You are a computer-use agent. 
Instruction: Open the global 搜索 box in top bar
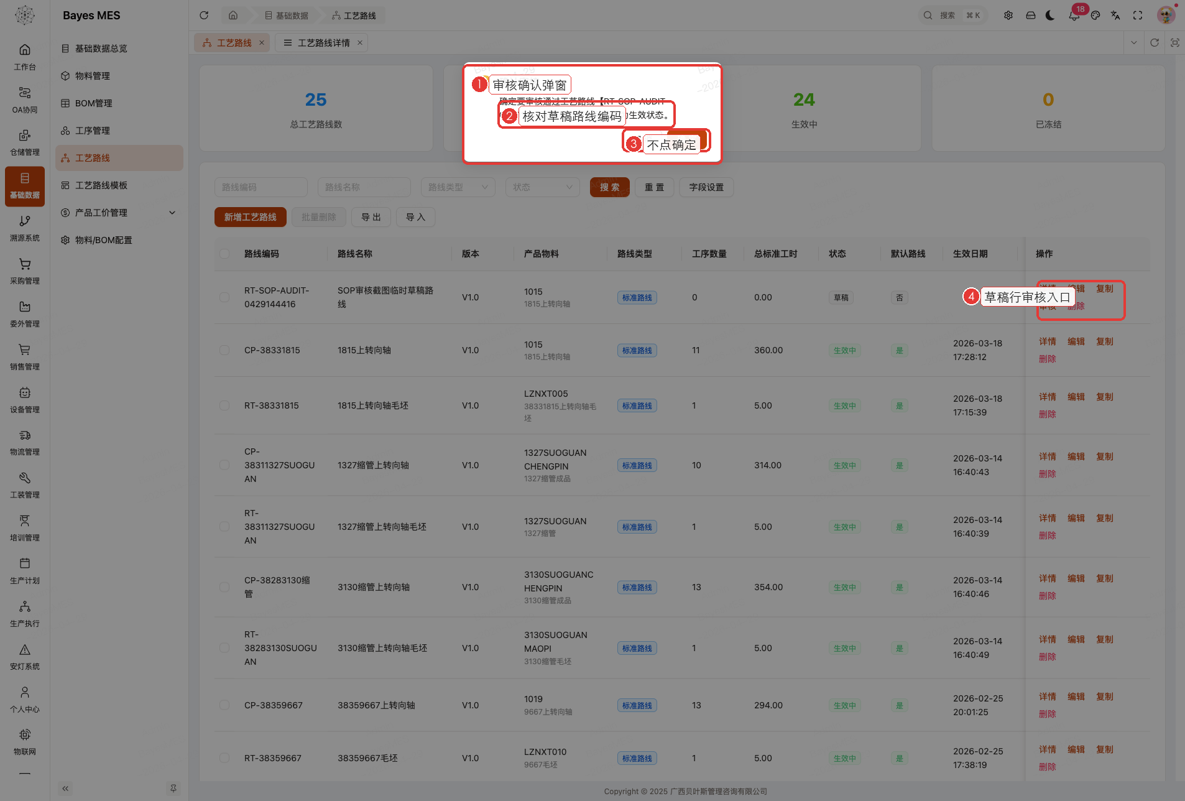[x=952, y=15]
